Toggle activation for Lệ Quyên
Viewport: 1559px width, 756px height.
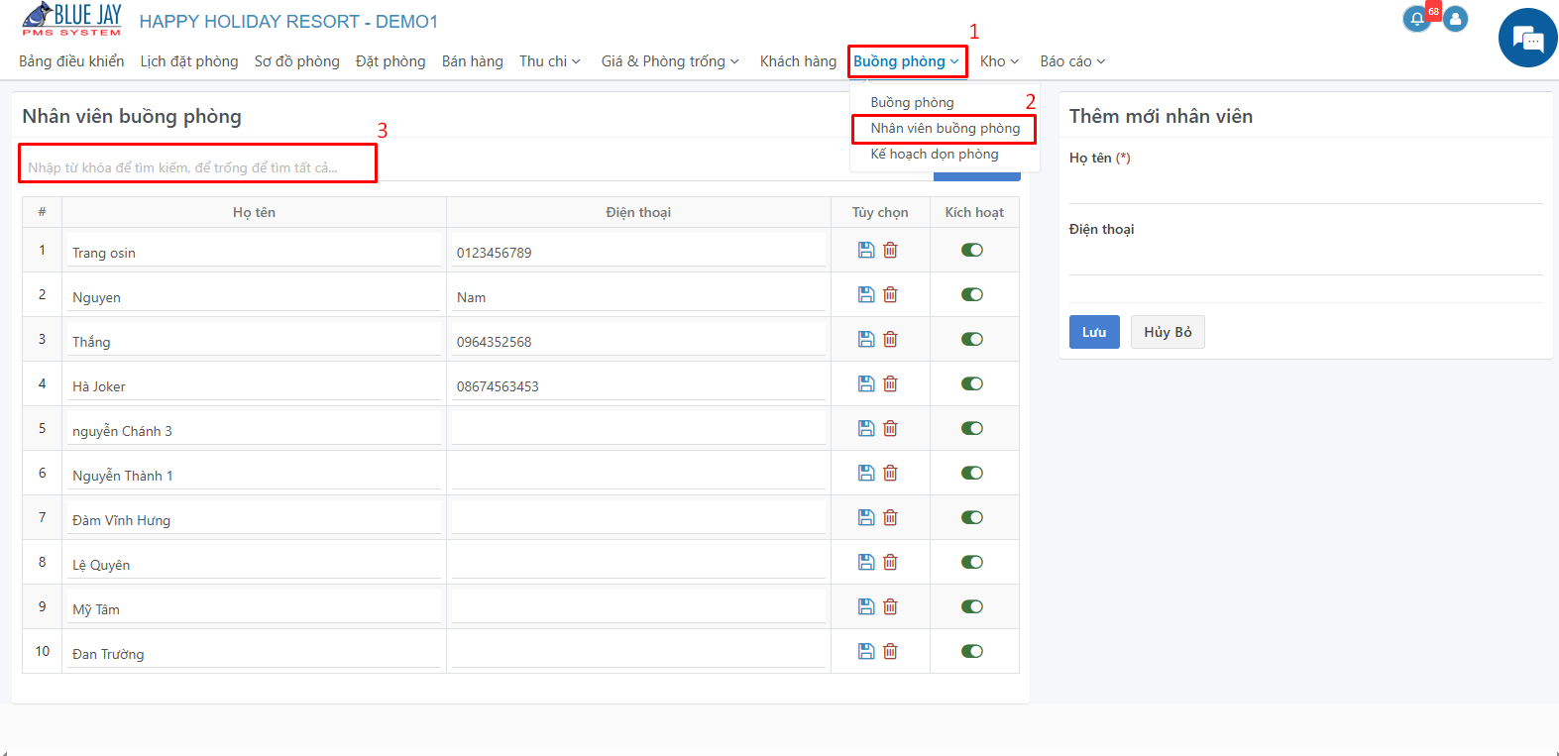coord(972,562)
